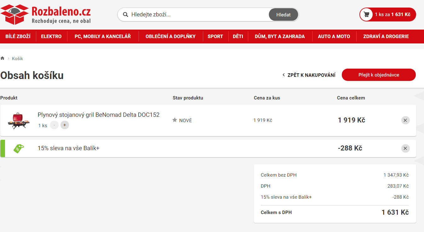424x232 pixels.
Task: Go back via Zpět k nakupování
Action: [309, 75]
